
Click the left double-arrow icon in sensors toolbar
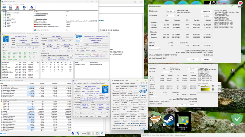tap(1, 133)
